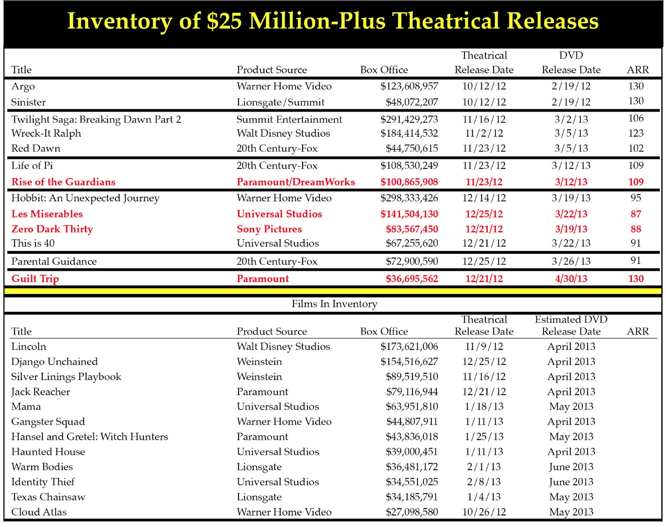Select the red 'Les Miserables' title

point(47,214)
